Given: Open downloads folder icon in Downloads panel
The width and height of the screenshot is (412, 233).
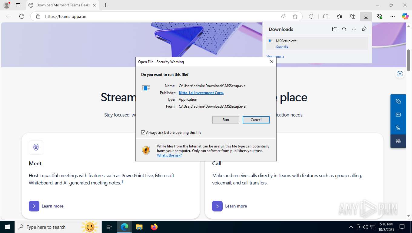Looking at the screenshot, I should point(334,29).
